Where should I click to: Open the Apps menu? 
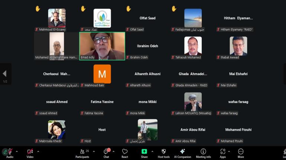[x=222, y=152]
